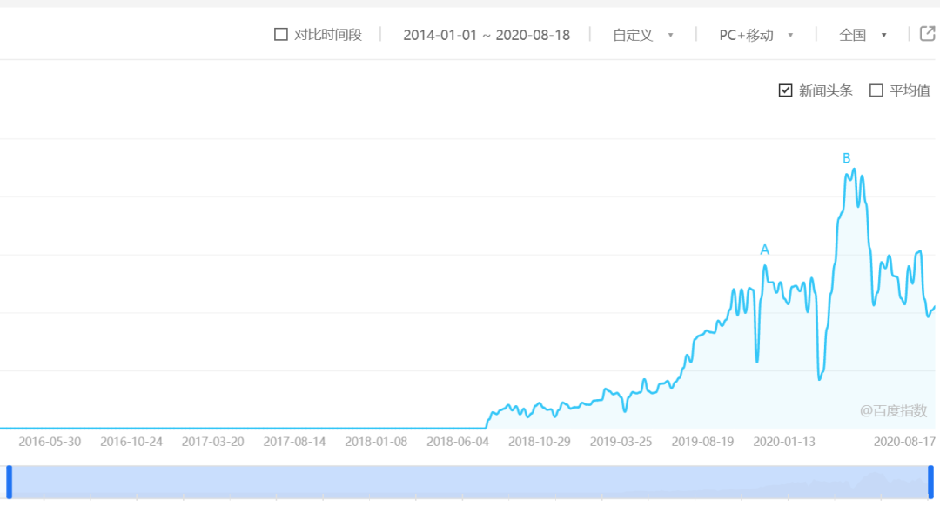Click the 2019-08-19 axis date label
940x506 pixels.
(702, 442)
